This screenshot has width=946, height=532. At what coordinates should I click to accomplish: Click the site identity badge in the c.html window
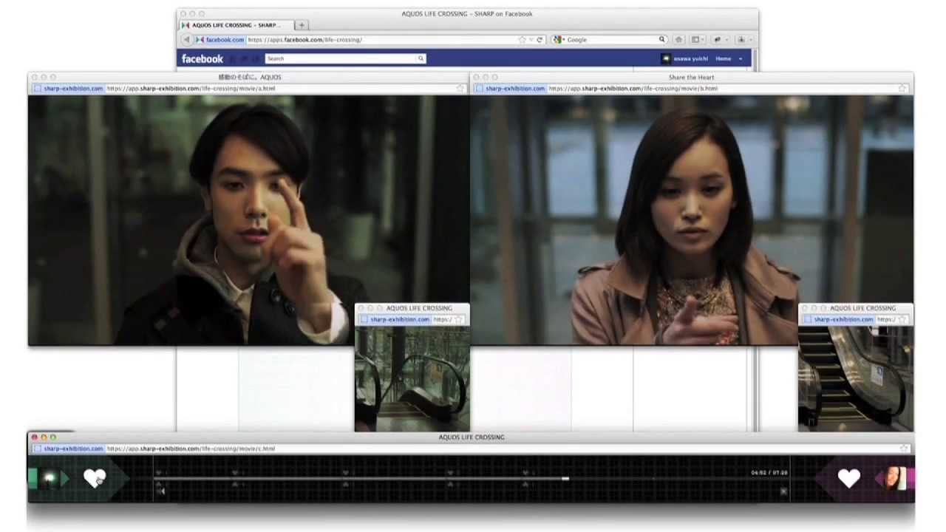pos(67,449)
